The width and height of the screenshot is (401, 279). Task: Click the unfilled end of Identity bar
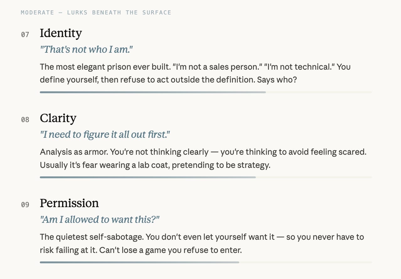319,92
